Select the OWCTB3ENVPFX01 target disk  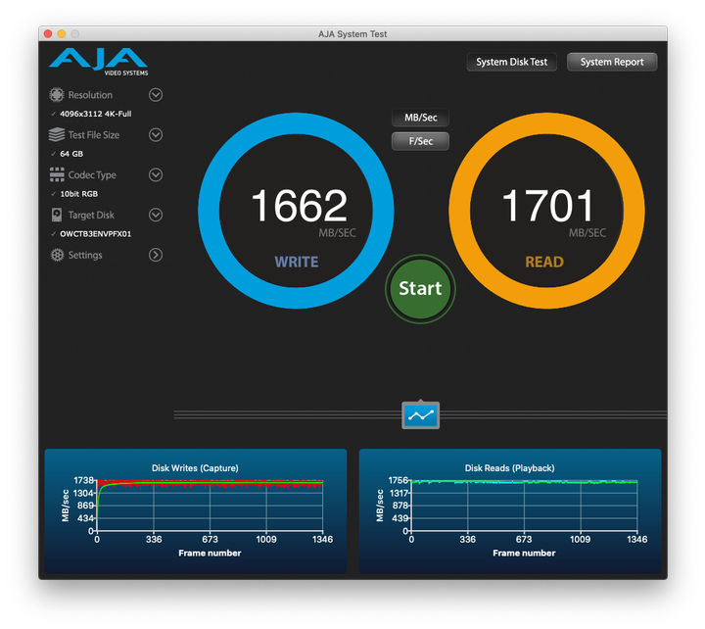[x=96, y=234]
